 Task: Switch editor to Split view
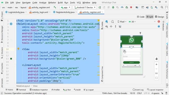(x=150, y=17)
